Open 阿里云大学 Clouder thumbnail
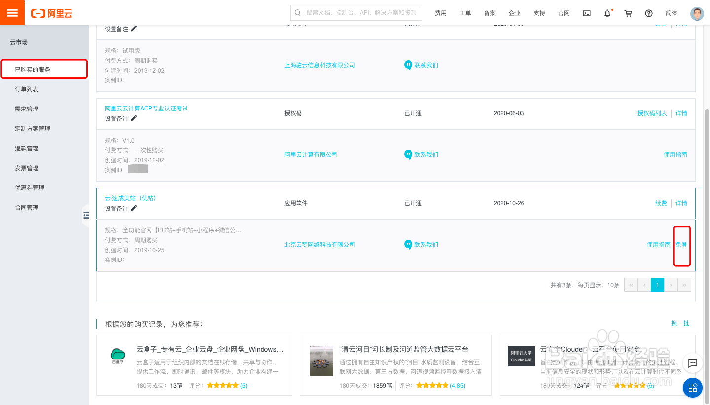 pos(522,356)
